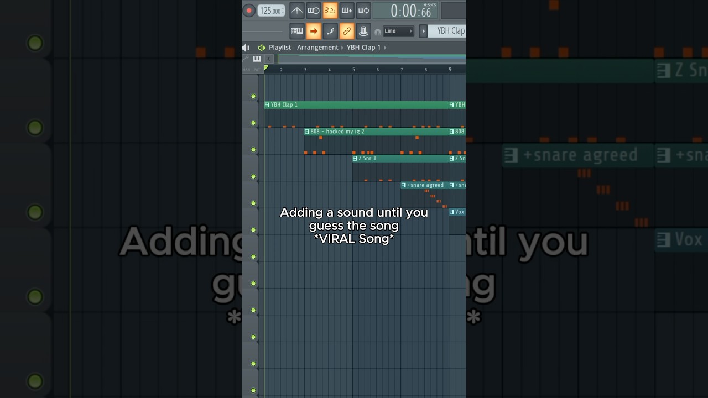Viewport: 708px width, 398px height.
Task: Click bar 3 on the timeline ruler
Action: point(305,70)
